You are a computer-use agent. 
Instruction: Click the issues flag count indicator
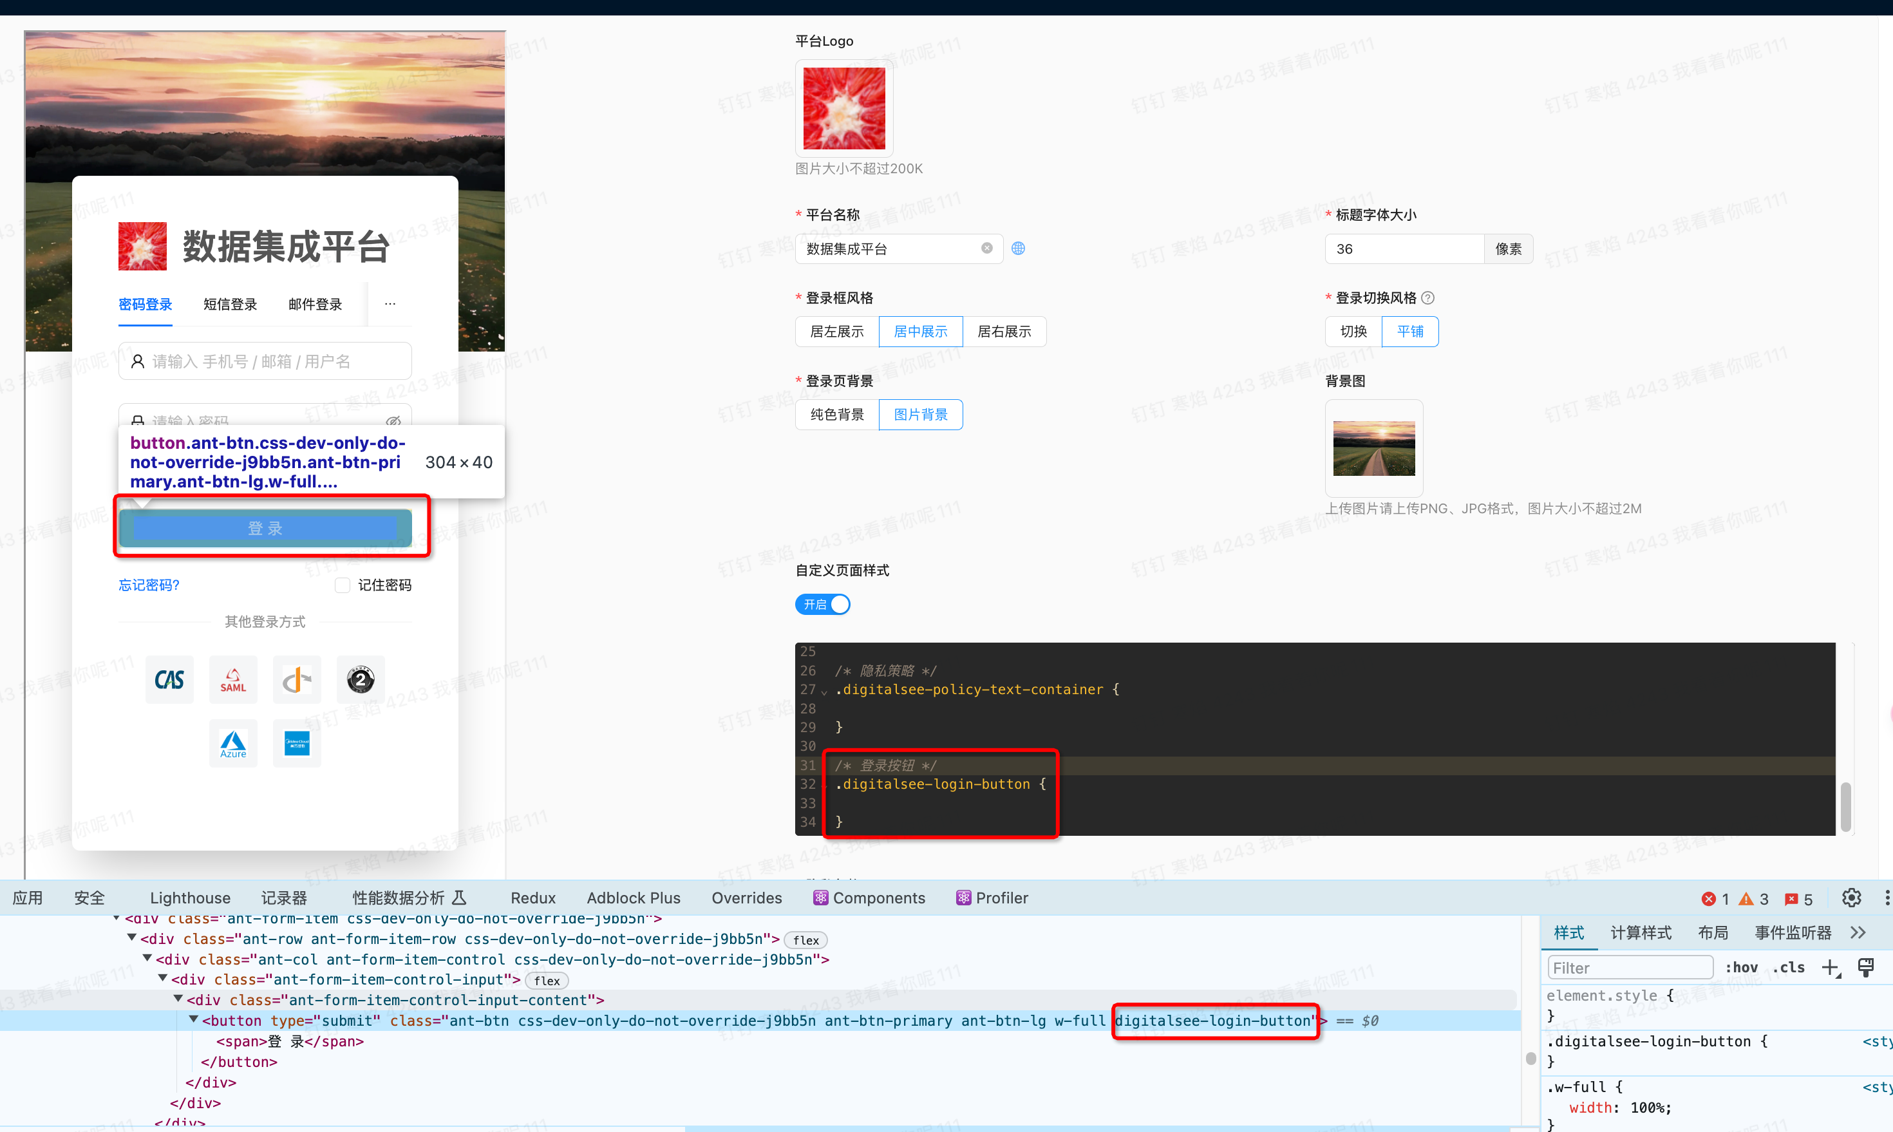(1798, 899)
